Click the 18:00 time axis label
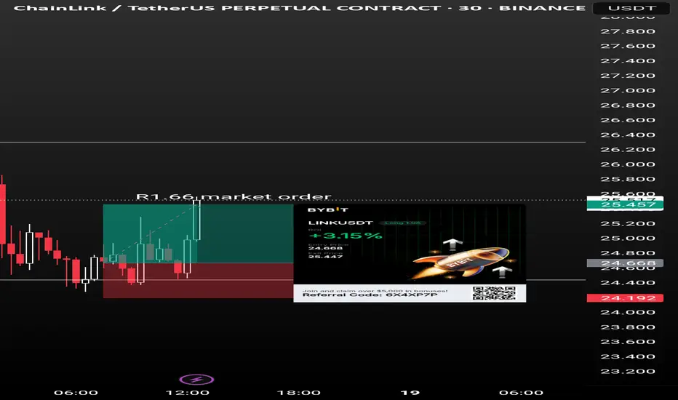Image resolution: width=678 pixels, height=400 pixels. (298, 393)
